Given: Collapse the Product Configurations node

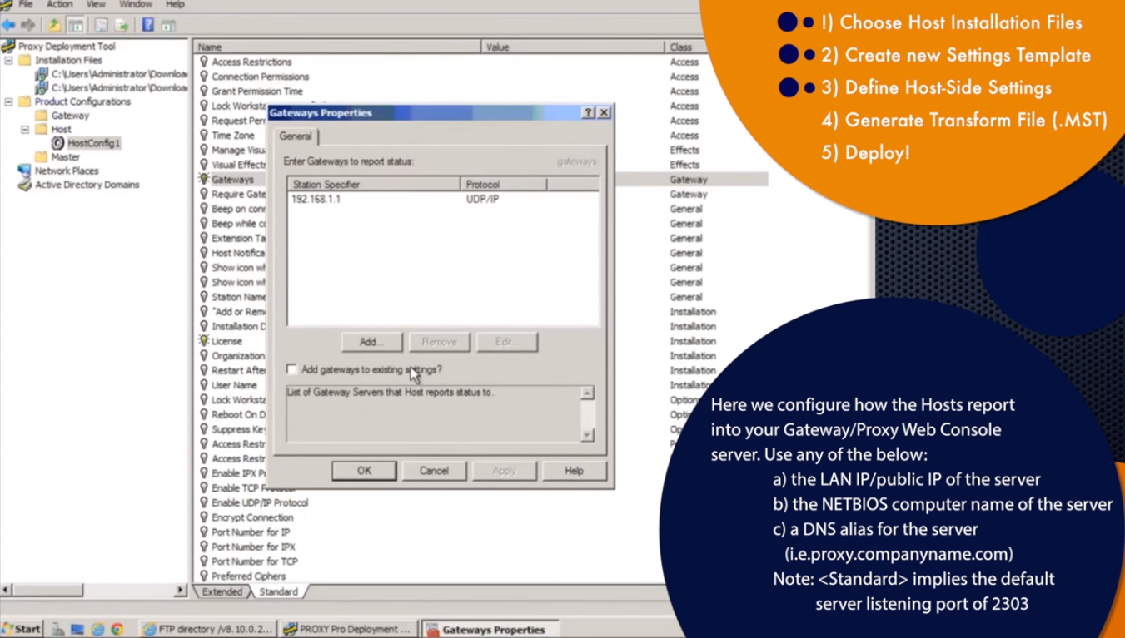Looking at the screenshot, I should 8,101.
